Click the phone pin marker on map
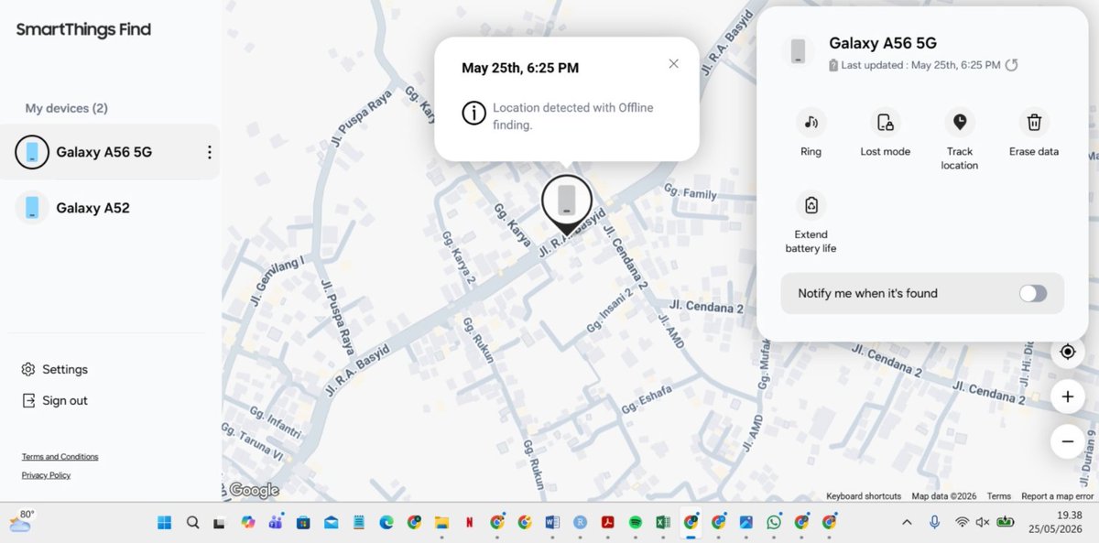Image resolution: width=1099 pixels, height=543 pixels. (x=567, y=202)
